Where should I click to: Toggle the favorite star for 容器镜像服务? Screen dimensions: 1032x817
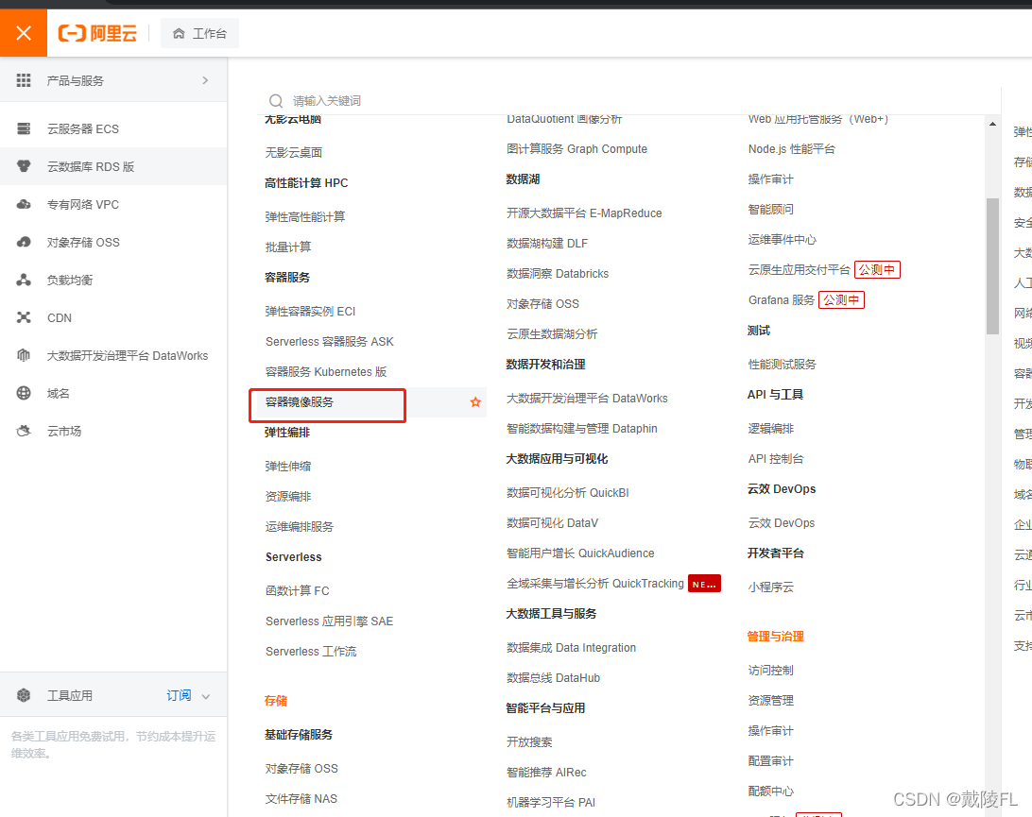click(475, 402)
